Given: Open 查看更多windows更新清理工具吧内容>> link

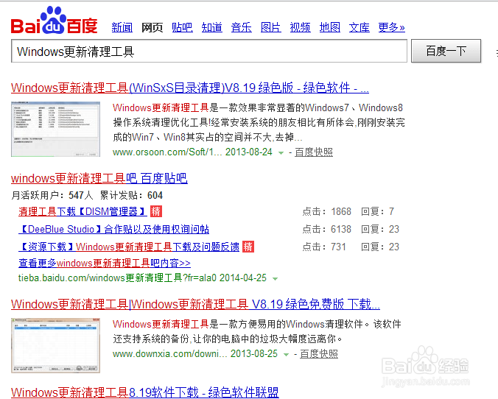Looking at the screenshot, I should (105, 263).
